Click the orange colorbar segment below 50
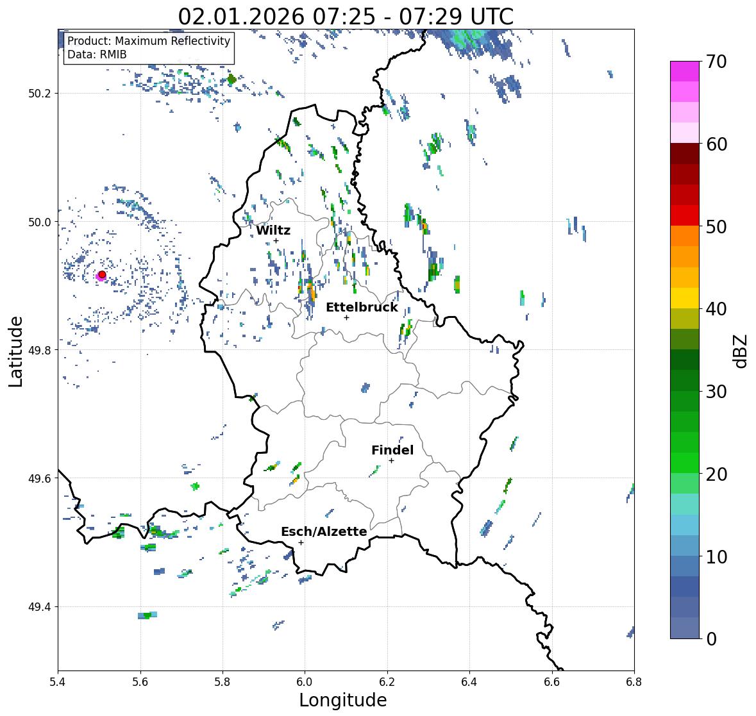The width and height of the screenshot is (756, 716). (x=685, y=236)
